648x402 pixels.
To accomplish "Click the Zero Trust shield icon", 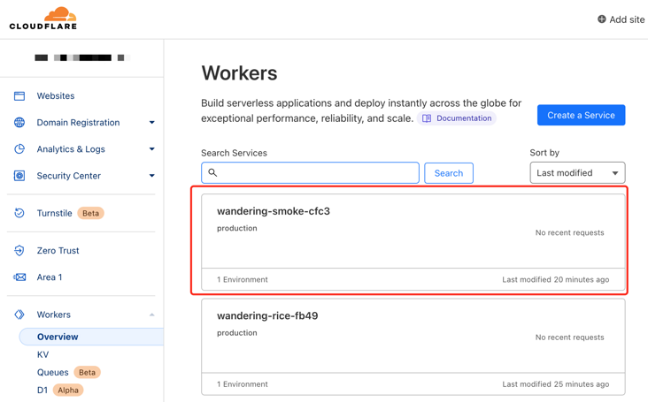I will 19,251.
